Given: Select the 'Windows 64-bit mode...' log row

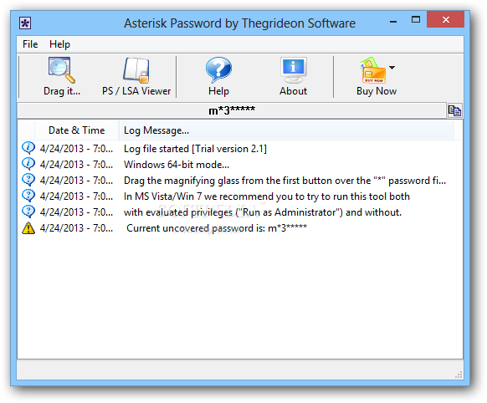Looking at the screenshot, I should [x=240, y=165].
